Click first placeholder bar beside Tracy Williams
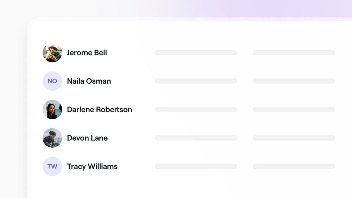The image size is (352, 198). pyautogui.click(x=196, y=166)
